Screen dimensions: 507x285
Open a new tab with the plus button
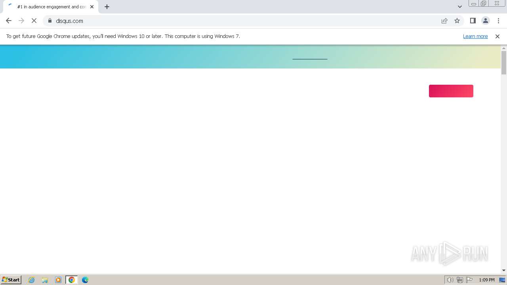pos(107,7)
